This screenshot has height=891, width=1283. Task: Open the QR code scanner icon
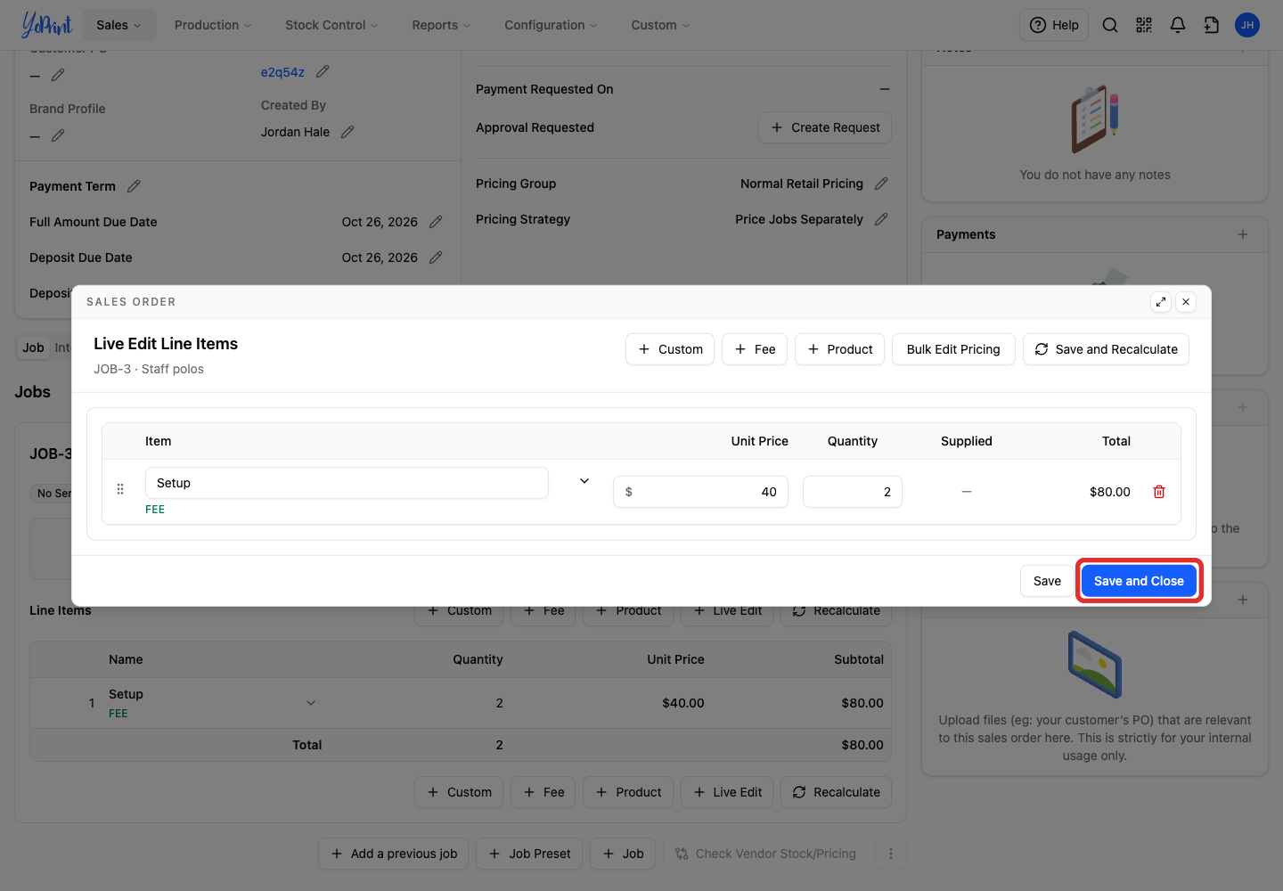[x=1144, y=25]
